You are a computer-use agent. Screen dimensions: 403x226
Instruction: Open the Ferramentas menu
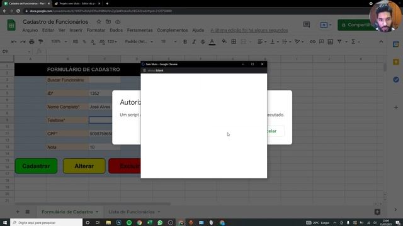click(x=140, y=30)
